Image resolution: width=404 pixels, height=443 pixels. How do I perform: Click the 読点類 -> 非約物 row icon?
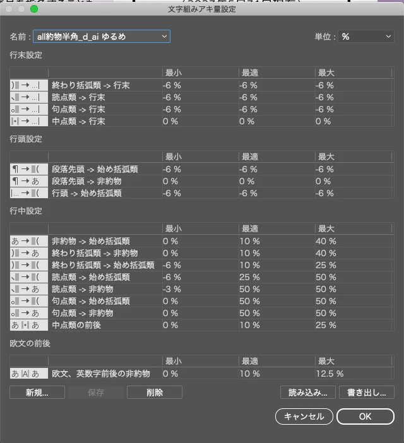point(29,289)
